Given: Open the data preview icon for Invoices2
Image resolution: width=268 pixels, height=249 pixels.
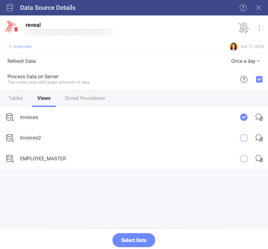Looking at the screenshot, I should click(259, 138).
